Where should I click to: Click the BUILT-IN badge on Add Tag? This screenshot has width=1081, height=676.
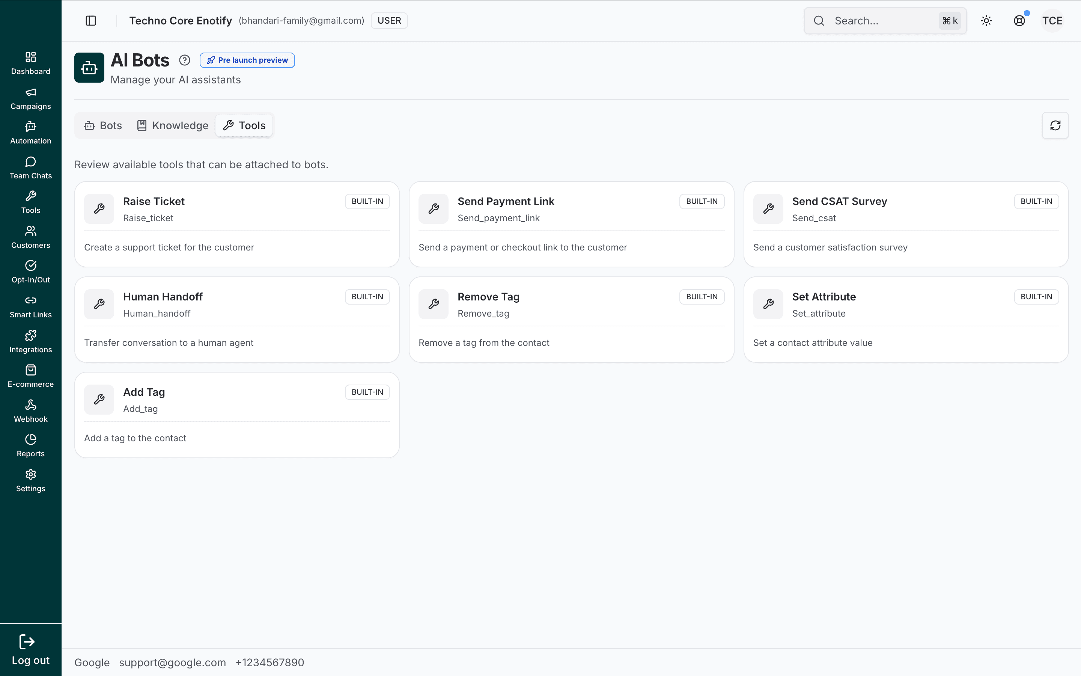click(x=367, y=392)
